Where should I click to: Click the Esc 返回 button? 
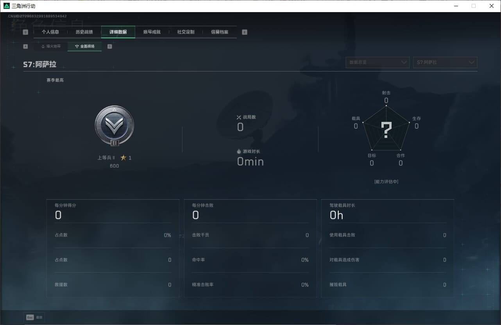[34, 317]
